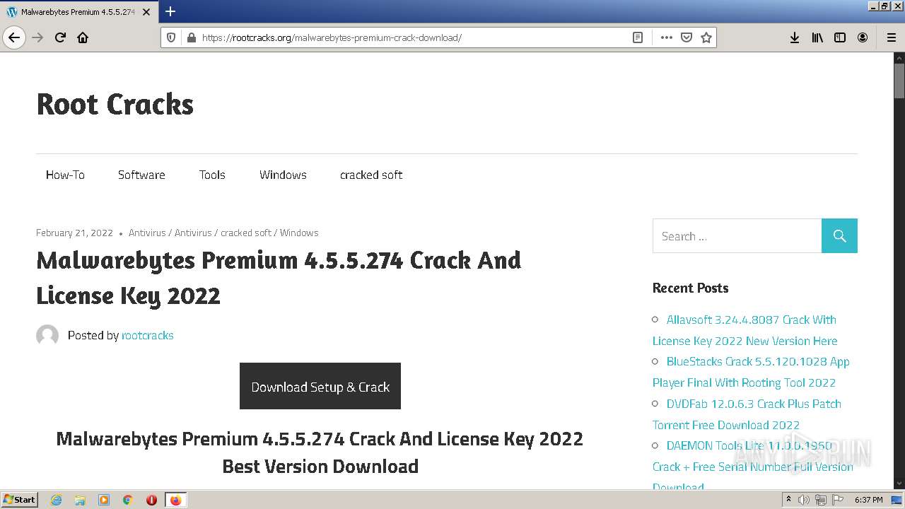Show sidebars icon
The width and height of the screenshot is (905, 509).
[840, 37]
